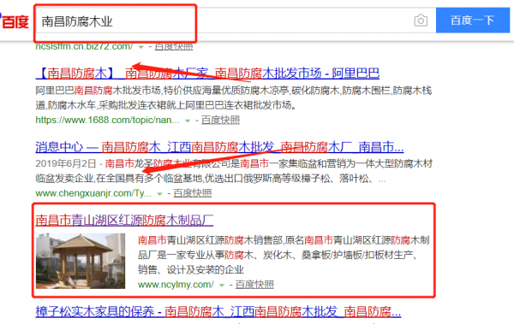Image resolution: width=514 pixels, height=324 pixels.
Task: Click the https://www.1688.com/topic green URL
Action: 108,120
